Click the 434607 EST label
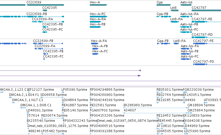This screenshot has width=221, height=135. point(130,110)
